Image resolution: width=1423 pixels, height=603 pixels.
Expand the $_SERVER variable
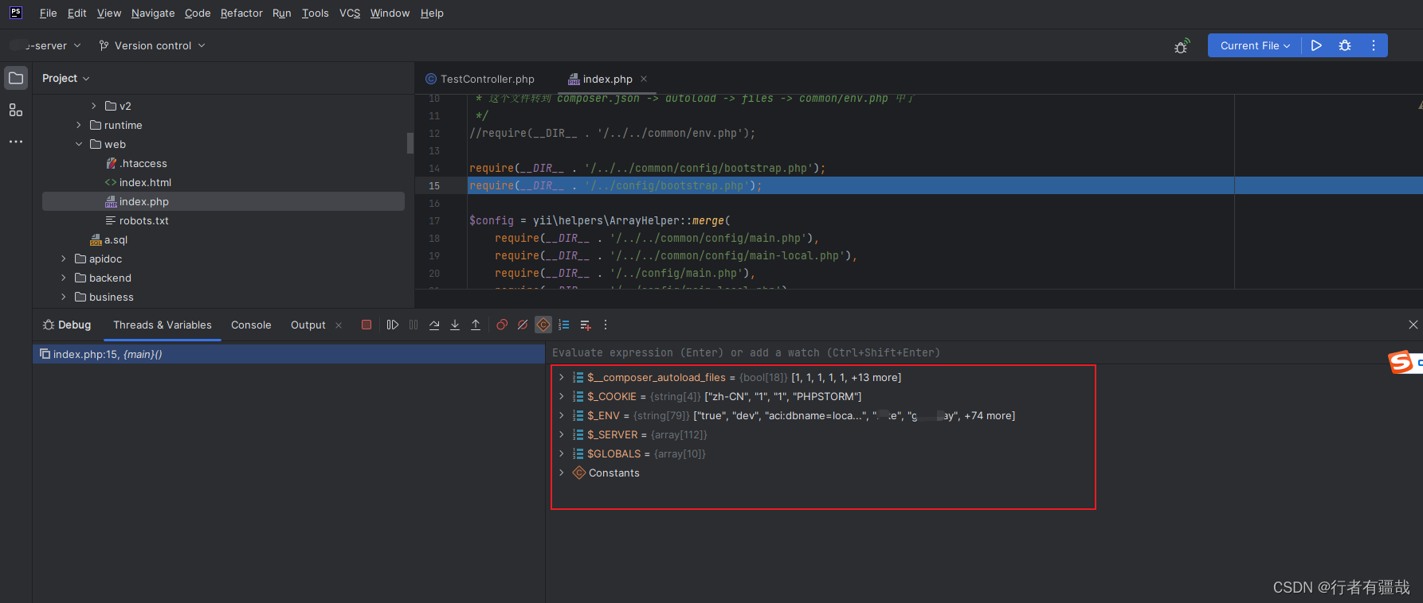tap(562, 434)
